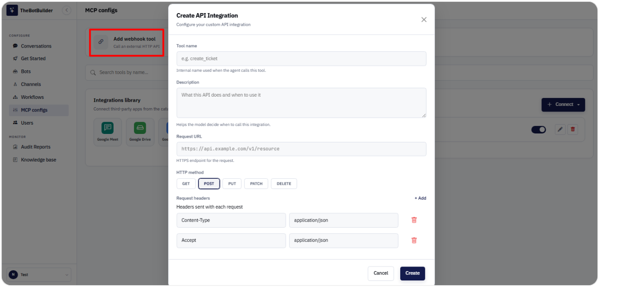
Task: Delete the Accept header row
Action: (414, 240)
